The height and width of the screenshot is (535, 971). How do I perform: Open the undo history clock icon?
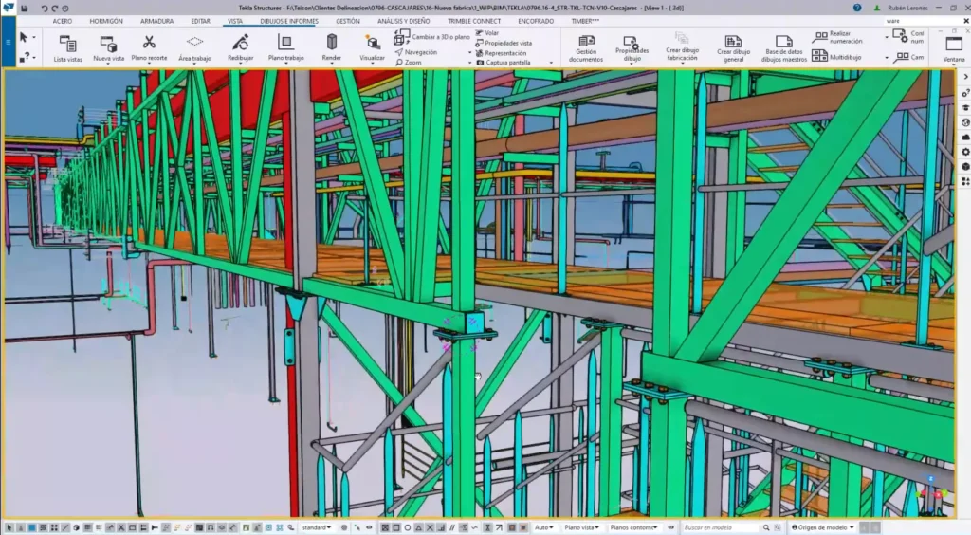pyautogui.click(x=65, y=9)
